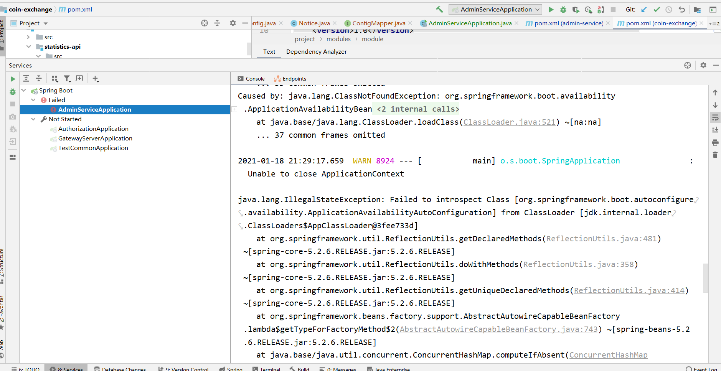This screenshot has width=721, height=371.
Task: Open AbstractAutowireCapableBeanFactory.java:743 link
Action: click(498, 329)
